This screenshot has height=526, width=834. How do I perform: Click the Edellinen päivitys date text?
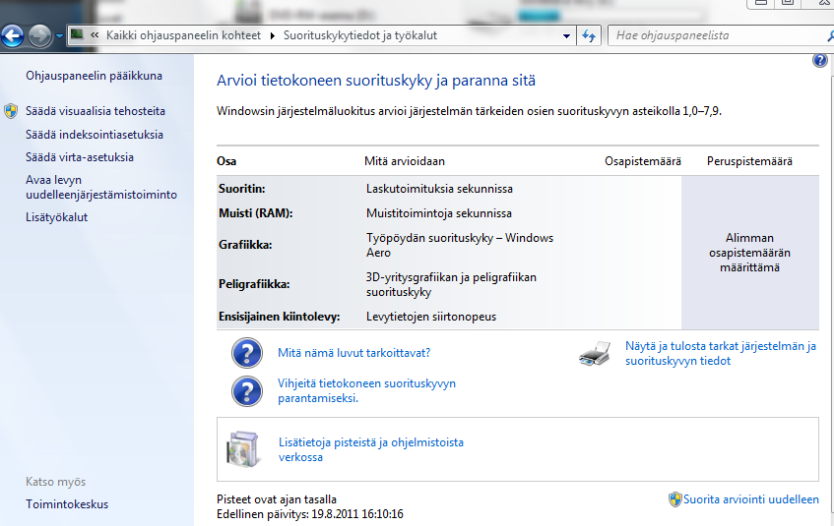(310, 514)
